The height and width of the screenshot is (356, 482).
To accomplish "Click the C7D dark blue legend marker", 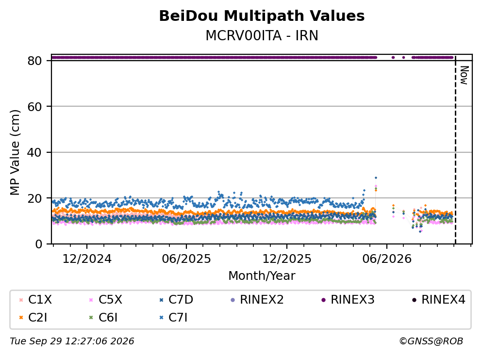I will click(161, 300).
